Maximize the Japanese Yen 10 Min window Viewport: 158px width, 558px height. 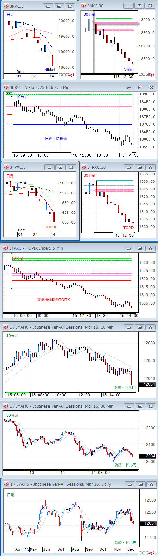(140, 327)
